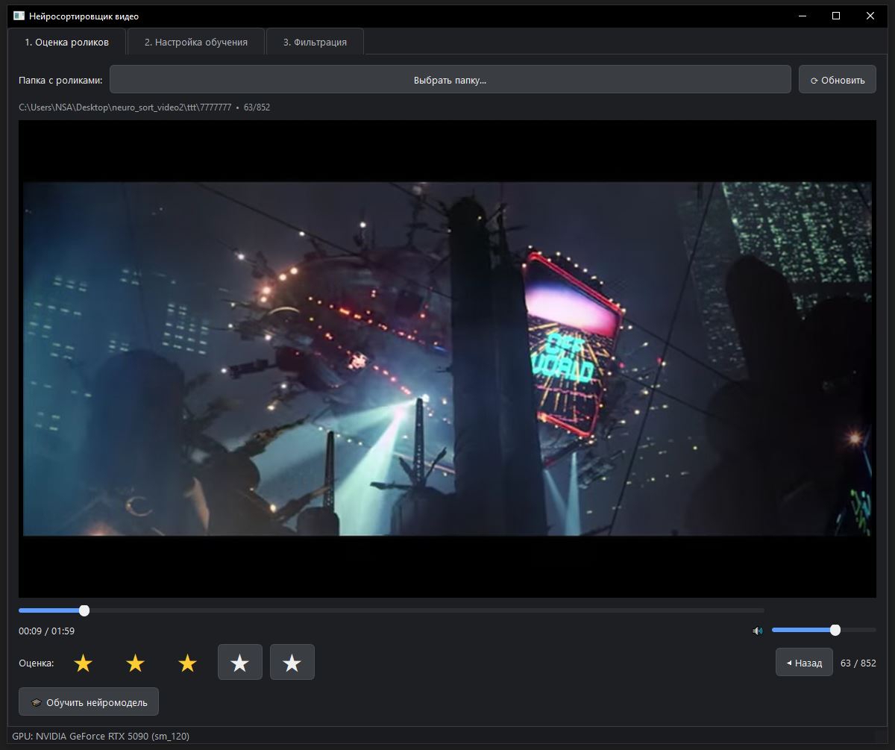Minimize the Нейросортировщик видео window
Viewport: 895px width, 750px height.
coord(803,16)
